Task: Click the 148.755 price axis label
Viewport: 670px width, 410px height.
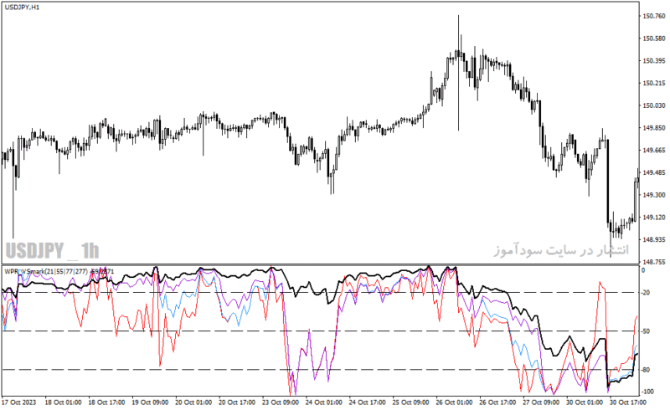Action: 654,261
